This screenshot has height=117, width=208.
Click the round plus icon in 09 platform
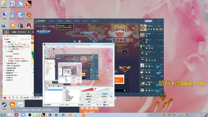(125, 53)
